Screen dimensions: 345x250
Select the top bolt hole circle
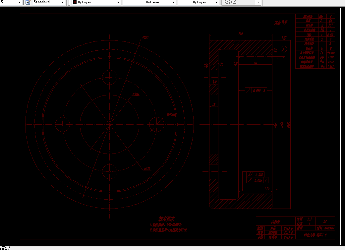(110, 78)
